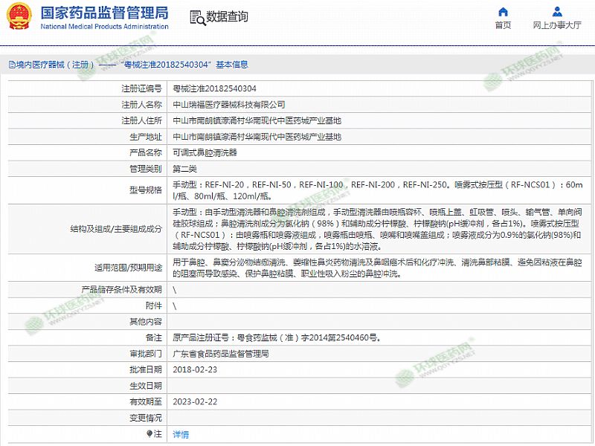Open 网上办事大厅 via person icon
595x446 pixels.
point(557,12)
